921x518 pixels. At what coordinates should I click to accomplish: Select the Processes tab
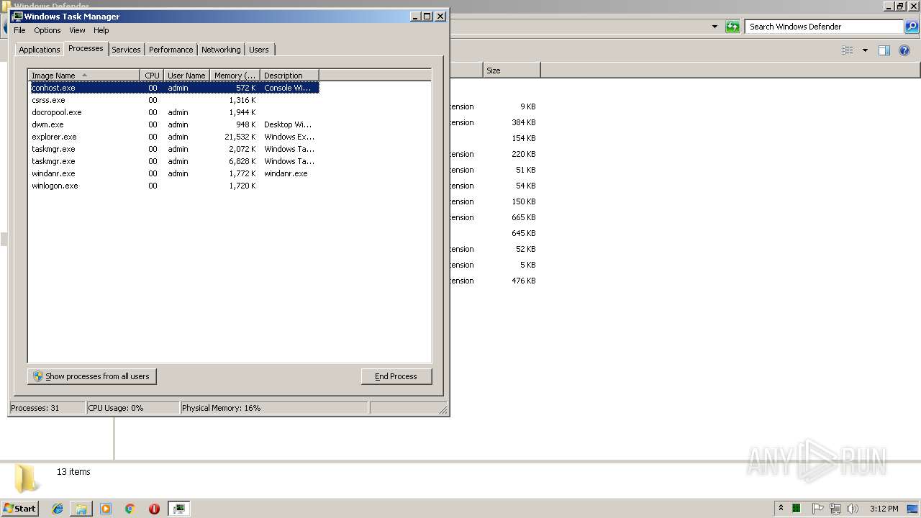(x=86, y=48)
